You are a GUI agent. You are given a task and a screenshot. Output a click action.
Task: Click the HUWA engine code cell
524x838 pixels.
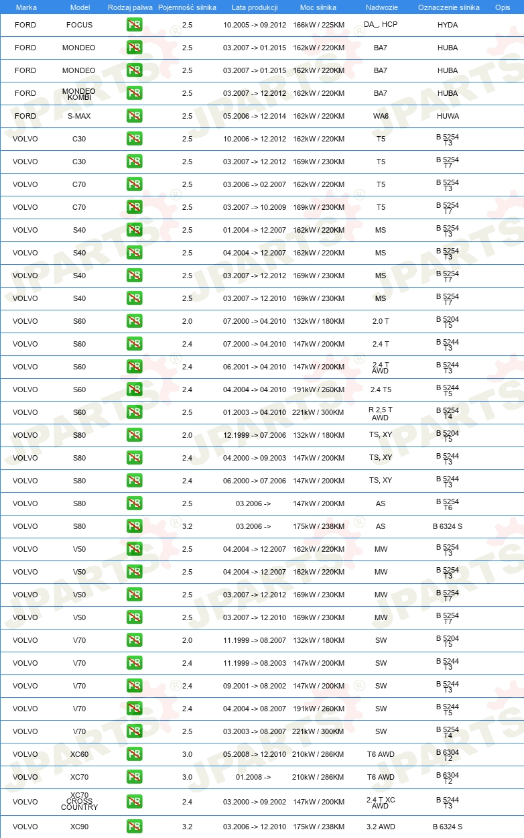point(448,116)
